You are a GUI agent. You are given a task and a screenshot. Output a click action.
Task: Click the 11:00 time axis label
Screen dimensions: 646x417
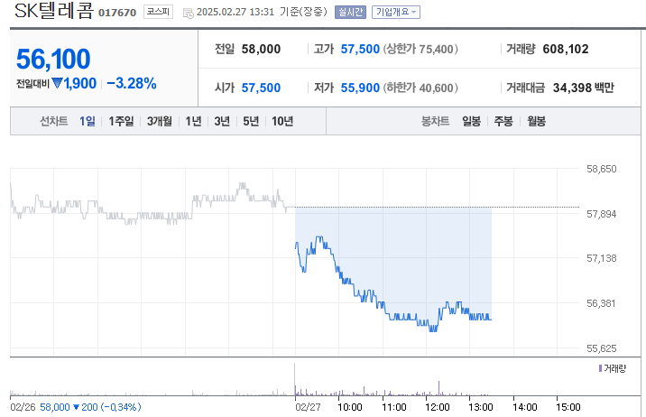tap(394, 408)
